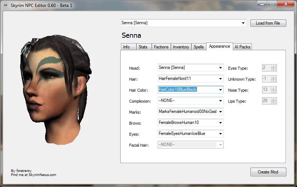Image resolution: width=297 pixels, height=187 pixels.
Task: Decrease the Eyes Type value with down arrow
Action: coord(273,69)
